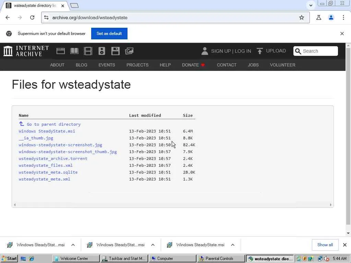351x263 pixels.
Task: Expand options for second Windows SteadyStat...msi download
Action: coord(153,245)
